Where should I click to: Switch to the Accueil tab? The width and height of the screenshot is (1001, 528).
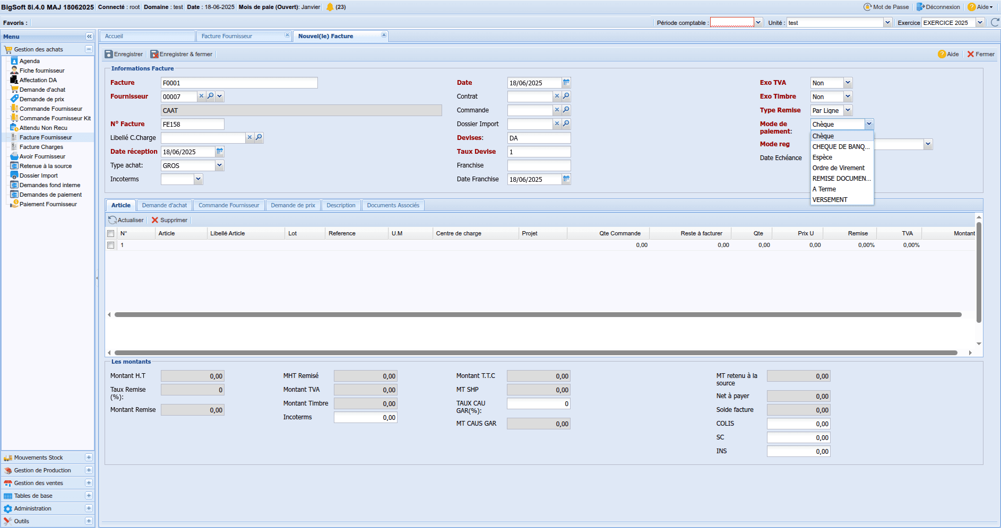[x=147, y=36]
